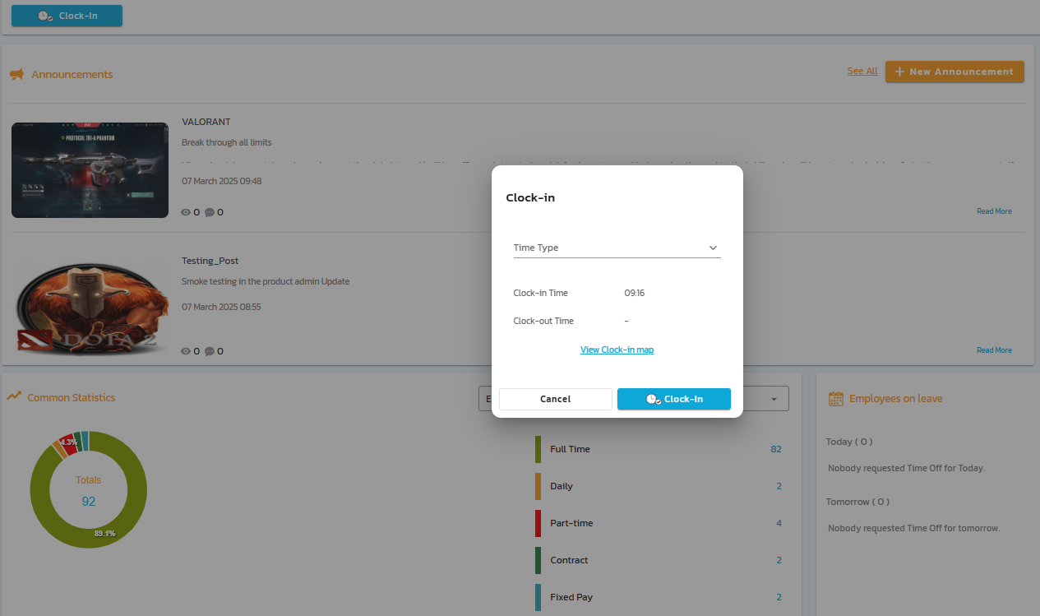Expand the Common Statistics filter dropdown arrow
Viewport: 1040px width, 616px height.
point(774,400)
